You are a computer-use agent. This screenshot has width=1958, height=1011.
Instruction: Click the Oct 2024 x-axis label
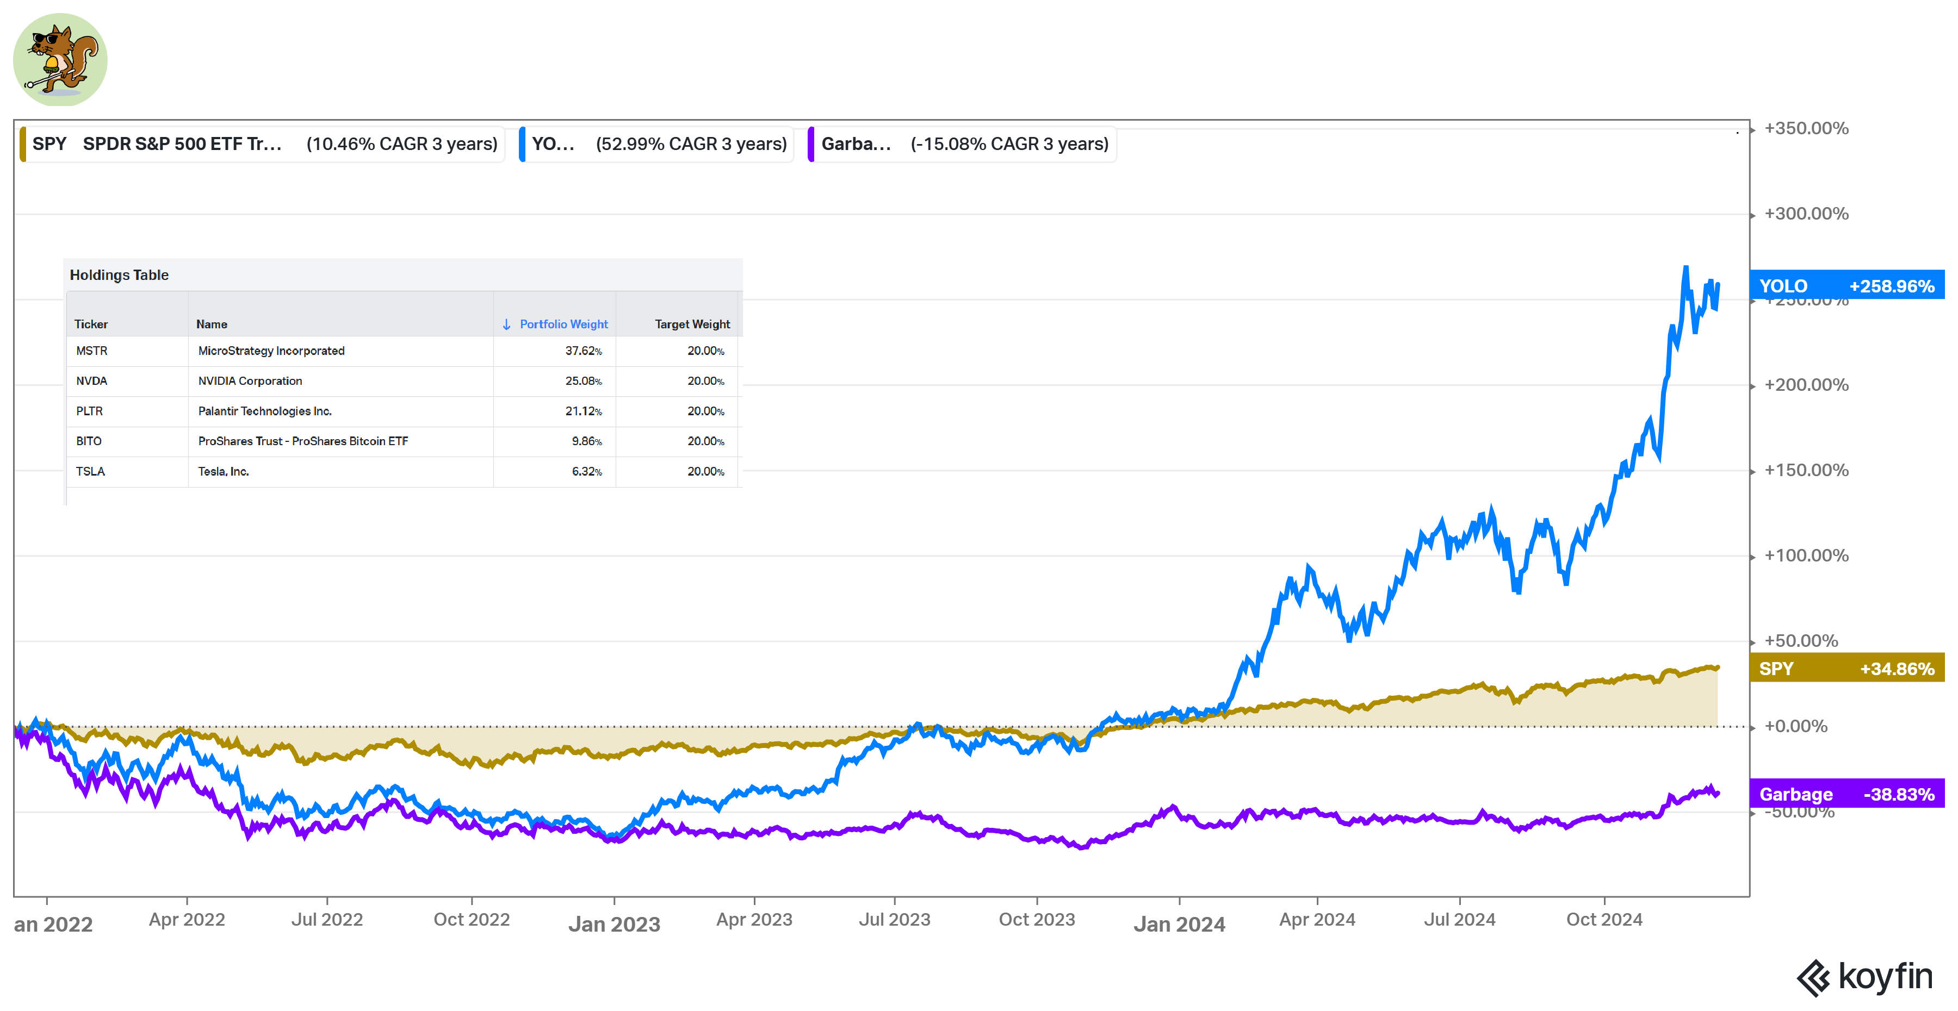(x=1604, y=920)
